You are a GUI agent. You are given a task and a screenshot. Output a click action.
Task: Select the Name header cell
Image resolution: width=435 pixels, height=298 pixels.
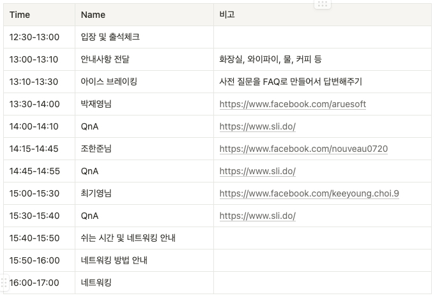[144, 15]
